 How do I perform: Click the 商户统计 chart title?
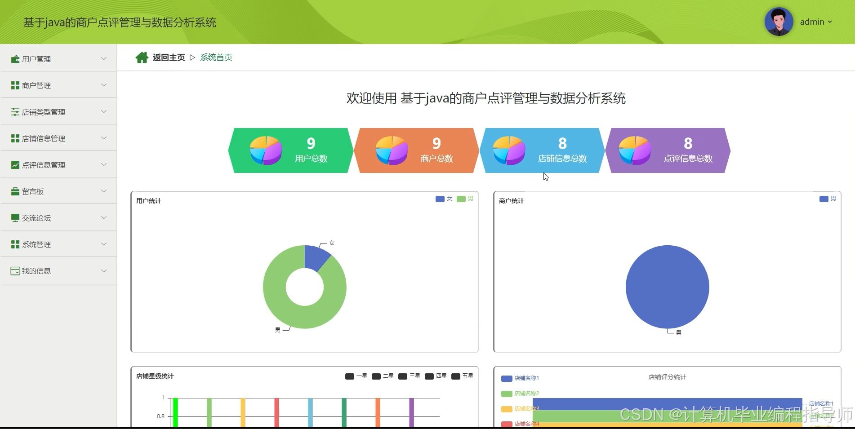[x=511, y=201]
